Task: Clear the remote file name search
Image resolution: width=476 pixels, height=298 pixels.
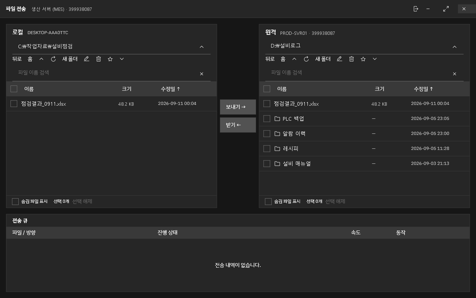Action: (x=455, y=74)
